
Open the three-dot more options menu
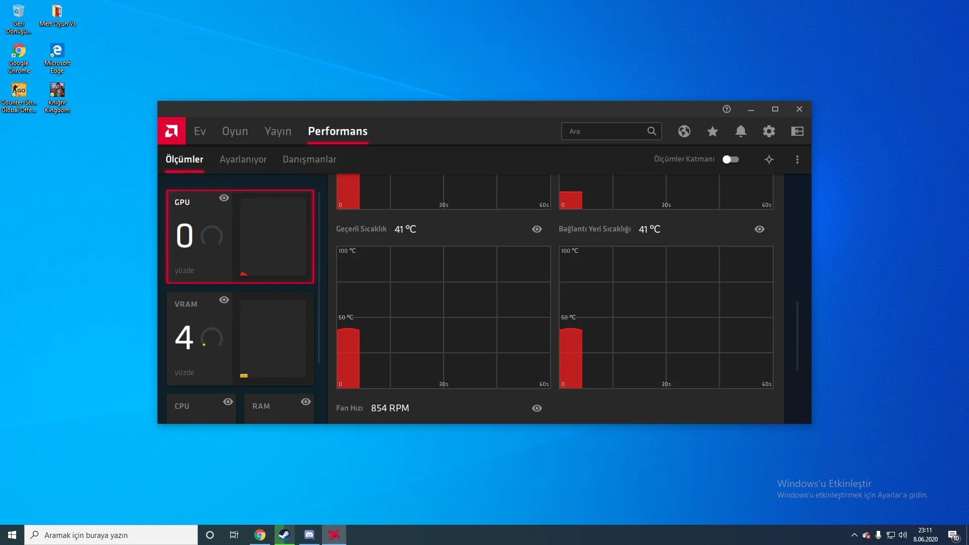[797, 159]
